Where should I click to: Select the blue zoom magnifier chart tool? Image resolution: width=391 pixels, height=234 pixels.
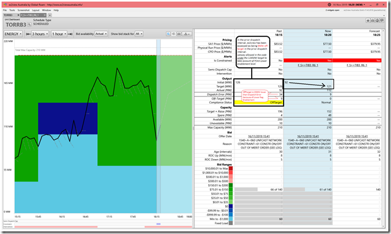pyautogui.click(x=168, y=34)
